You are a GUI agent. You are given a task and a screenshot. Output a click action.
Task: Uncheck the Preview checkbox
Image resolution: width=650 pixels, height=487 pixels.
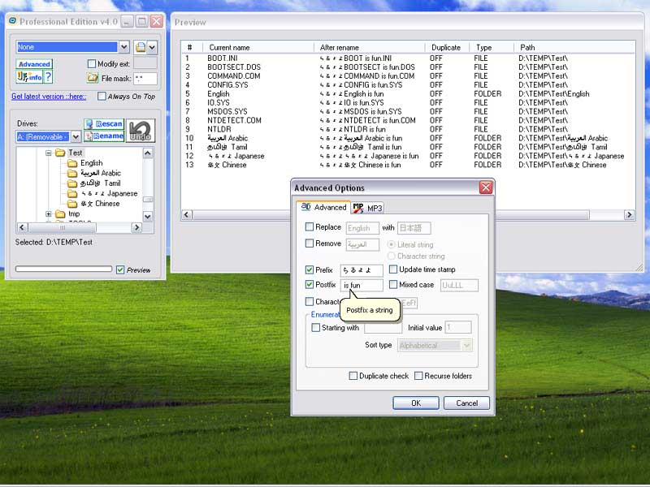tap(120, 270)
